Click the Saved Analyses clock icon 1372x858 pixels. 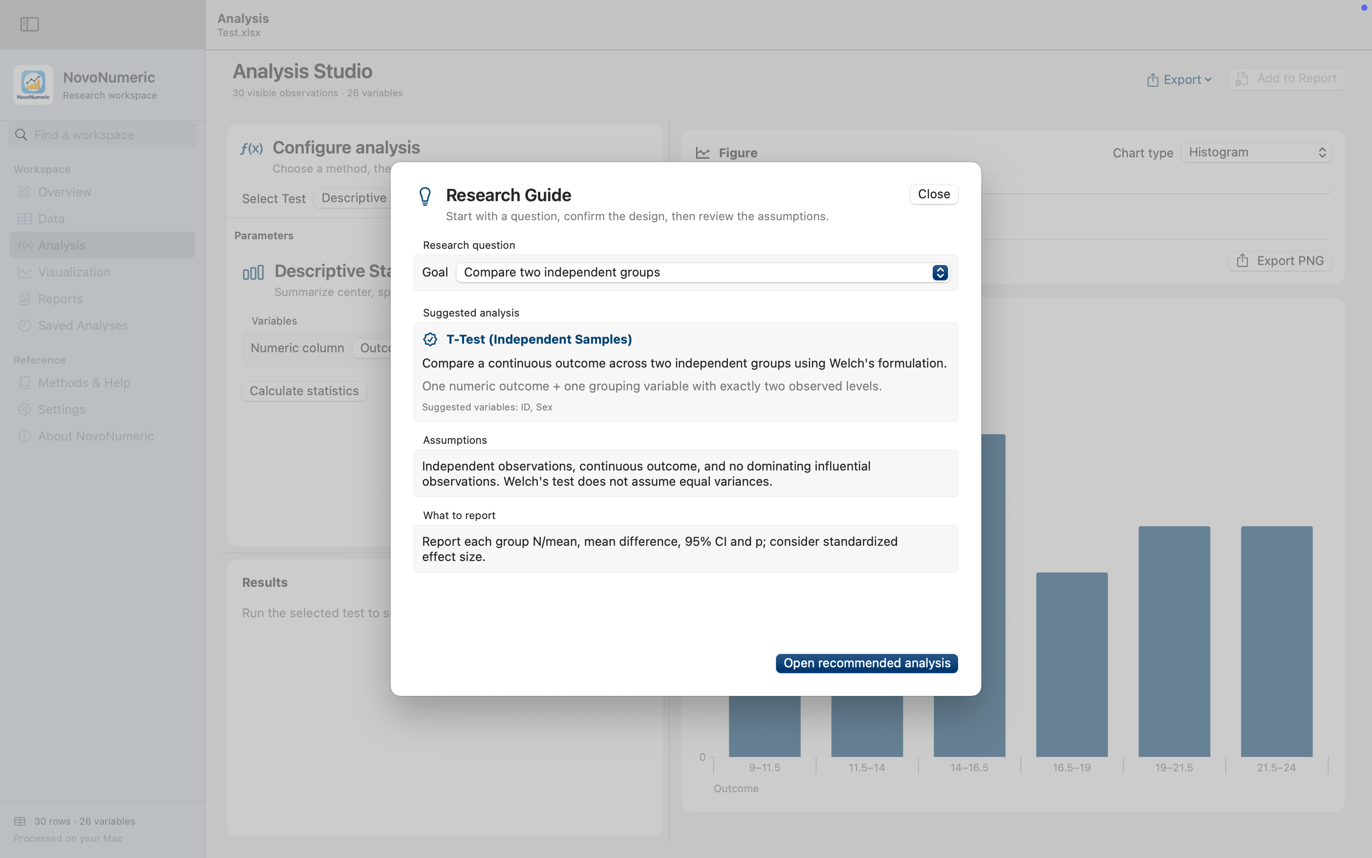tap(24, 326)
